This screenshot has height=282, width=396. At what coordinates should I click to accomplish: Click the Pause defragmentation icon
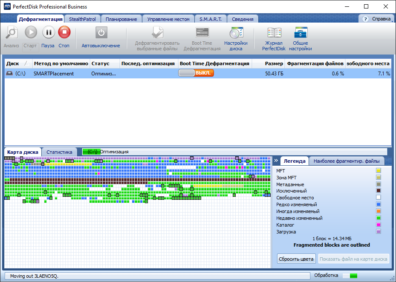click(48, 32)
